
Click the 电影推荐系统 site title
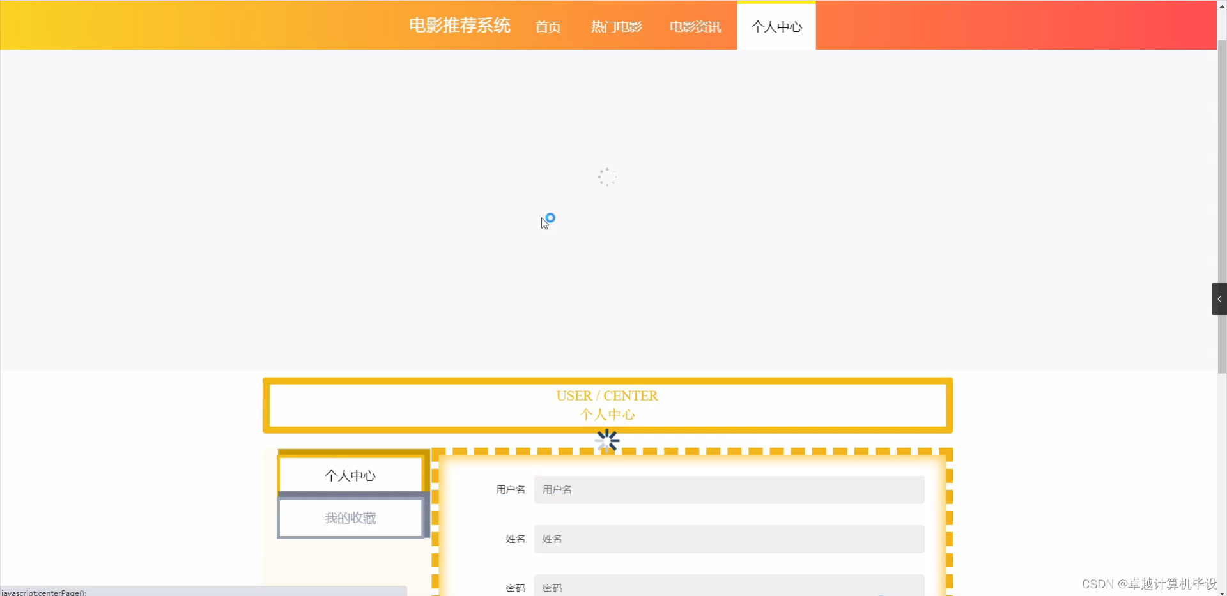pyautogui.click(x=459, y=26)
